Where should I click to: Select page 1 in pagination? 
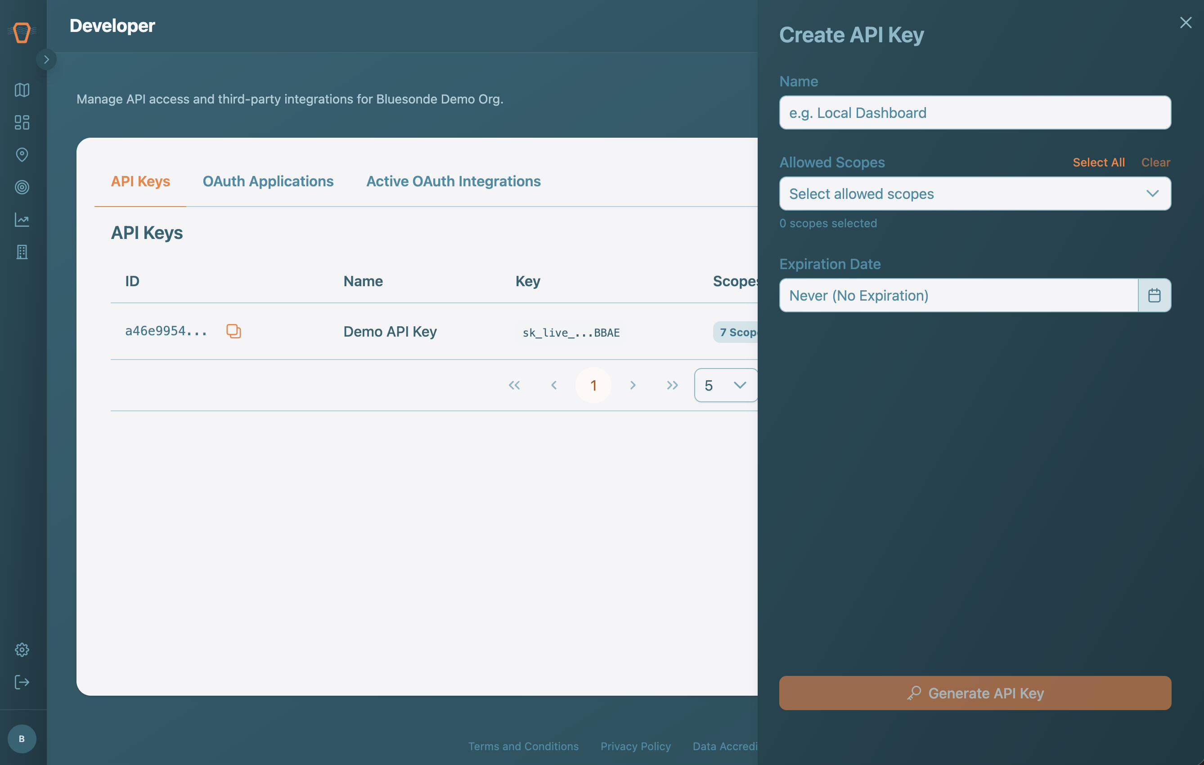(x=593, y=385)
